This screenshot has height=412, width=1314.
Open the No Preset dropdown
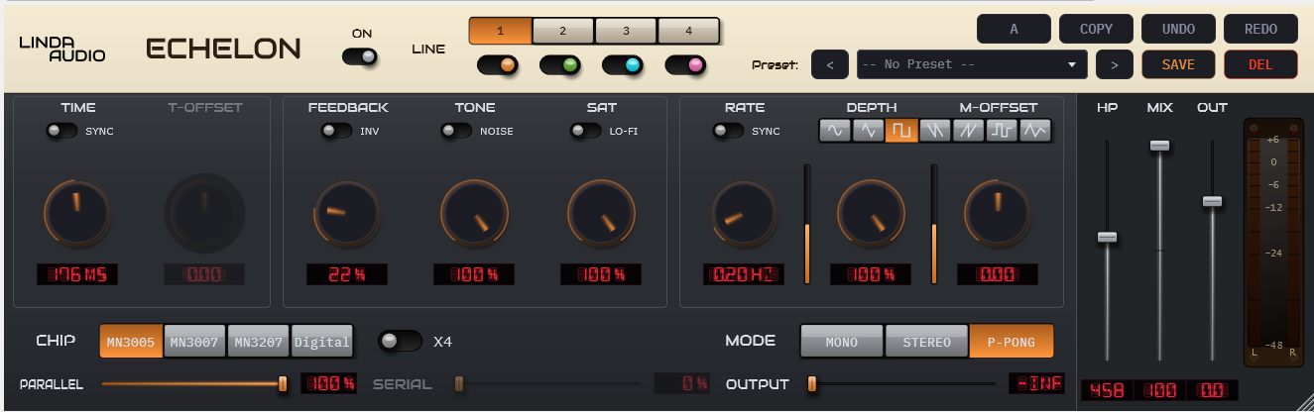click(972, 64)
